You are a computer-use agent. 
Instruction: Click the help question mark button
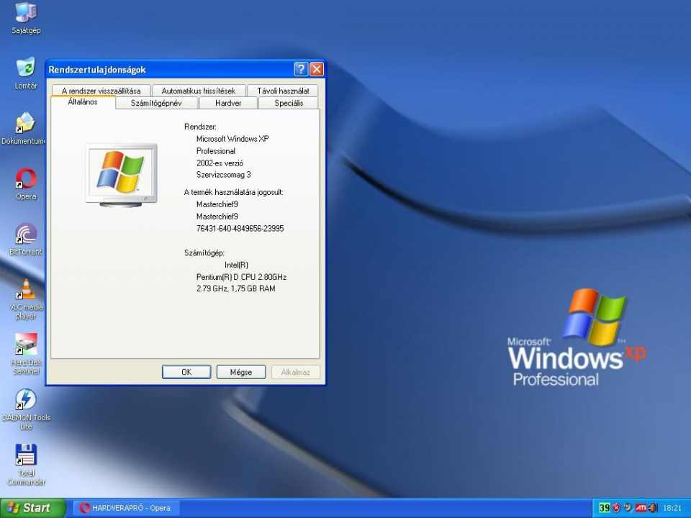pyautogui.click(x=301, y=69)
